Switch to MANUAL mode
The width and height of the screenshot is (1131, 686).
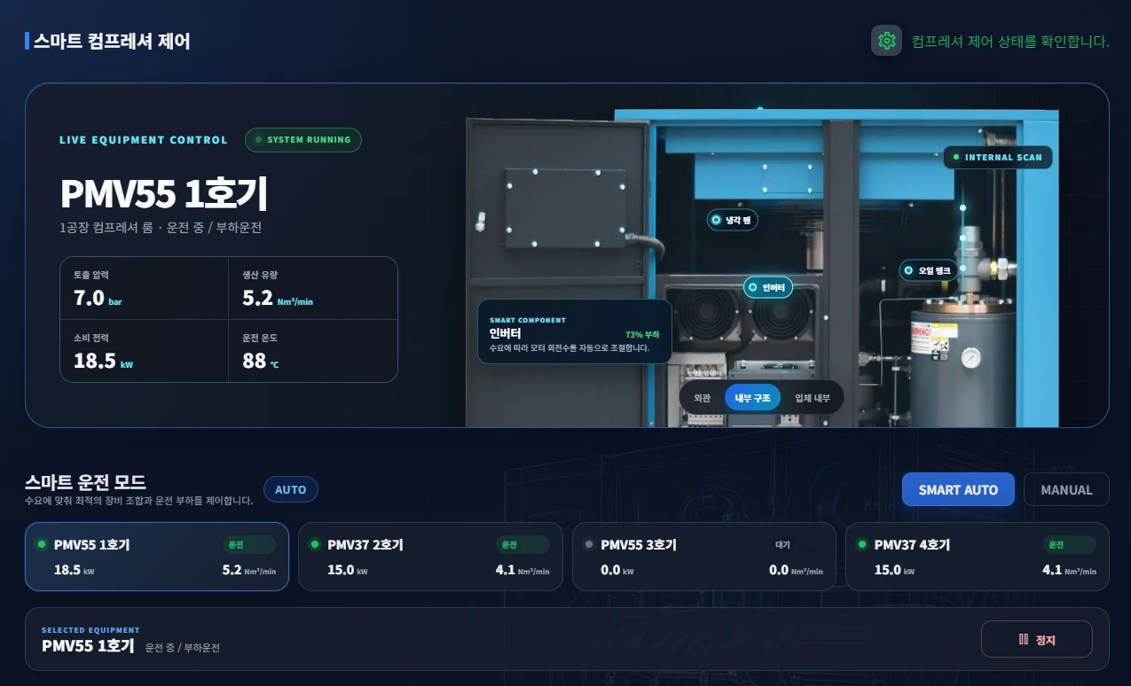[1066, 489]
